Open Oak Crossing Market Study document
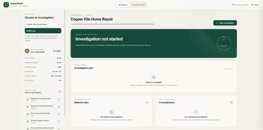 43,114
